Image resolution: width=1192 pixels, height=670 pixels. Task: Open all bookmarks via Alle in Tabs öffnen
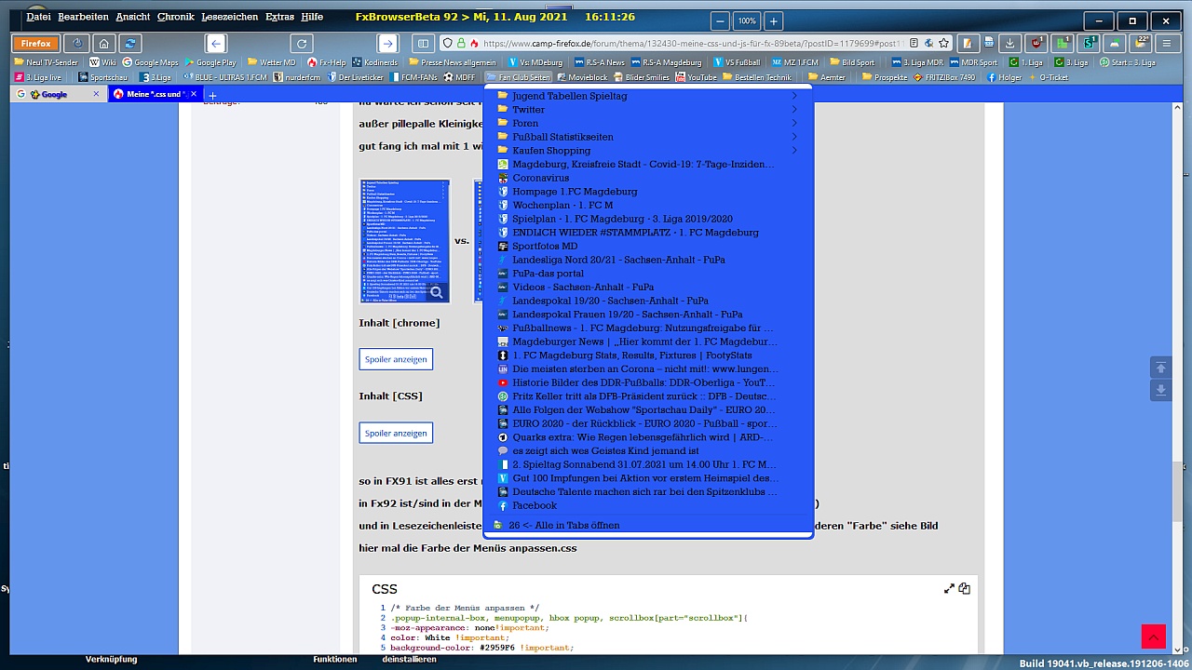562,526
